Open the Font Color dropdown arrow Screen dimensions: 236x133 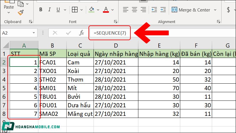tap(113, 10)
